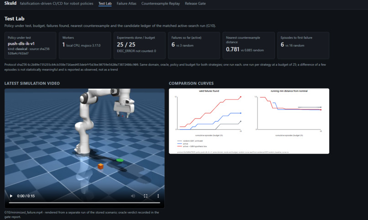The height and width of the screenshot is (220, 368).
Task: Click 'local CPU, mujoco 3.17.0' text
Action: tap(83, 46)
